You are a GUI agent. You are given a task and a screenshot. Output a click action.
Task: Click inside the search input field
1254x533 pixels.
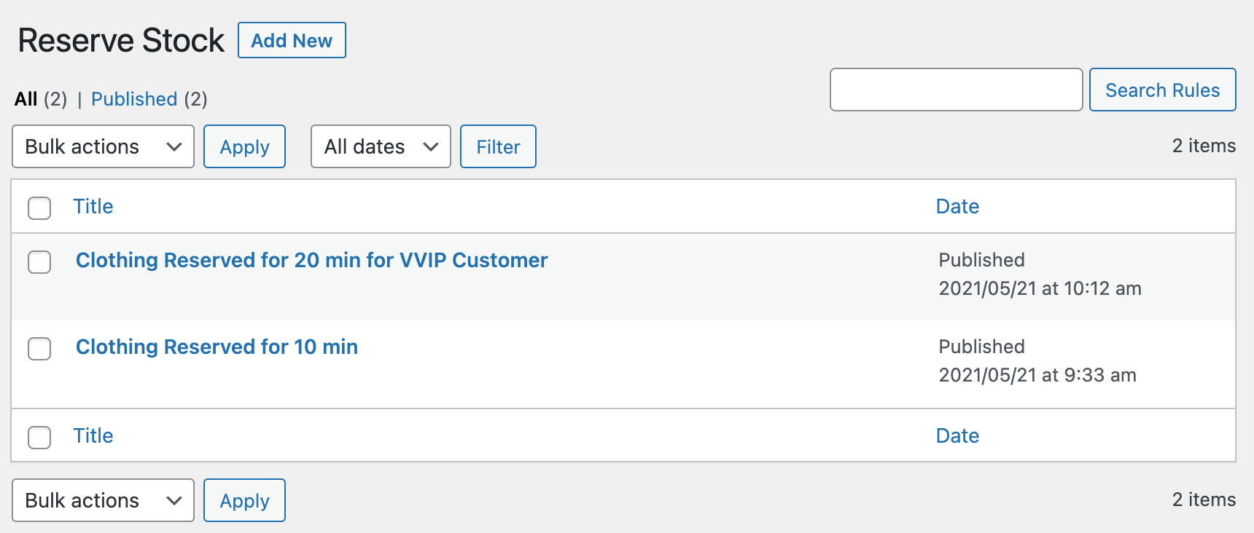tap(956, 90)
